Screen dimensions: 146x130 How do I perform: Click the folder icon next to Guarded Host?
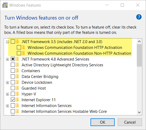(x=17, y=88)
